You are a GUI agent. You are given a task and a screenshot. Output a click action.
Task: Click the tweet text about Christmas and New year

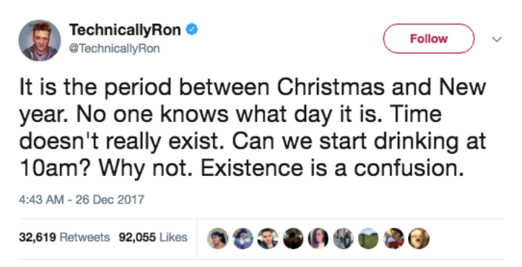253,128
